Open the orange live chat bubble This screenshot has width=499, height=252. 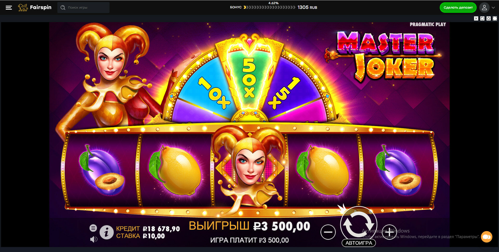coord(487,237)
